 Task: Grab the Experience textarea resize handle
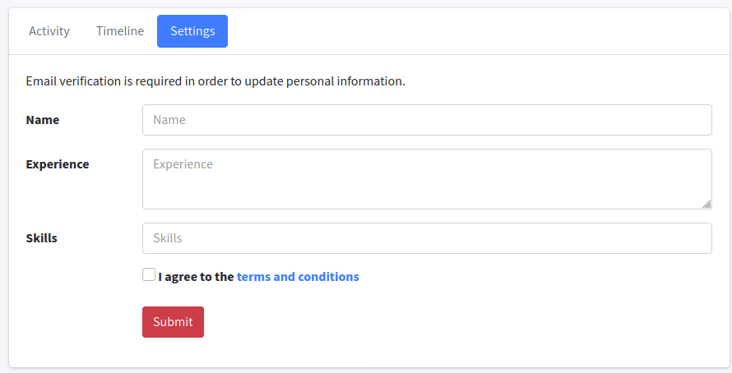click(x=707, y=204)
